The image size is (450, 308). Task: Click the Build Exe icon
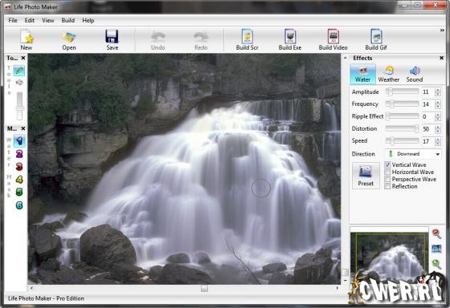coord(290,39)
